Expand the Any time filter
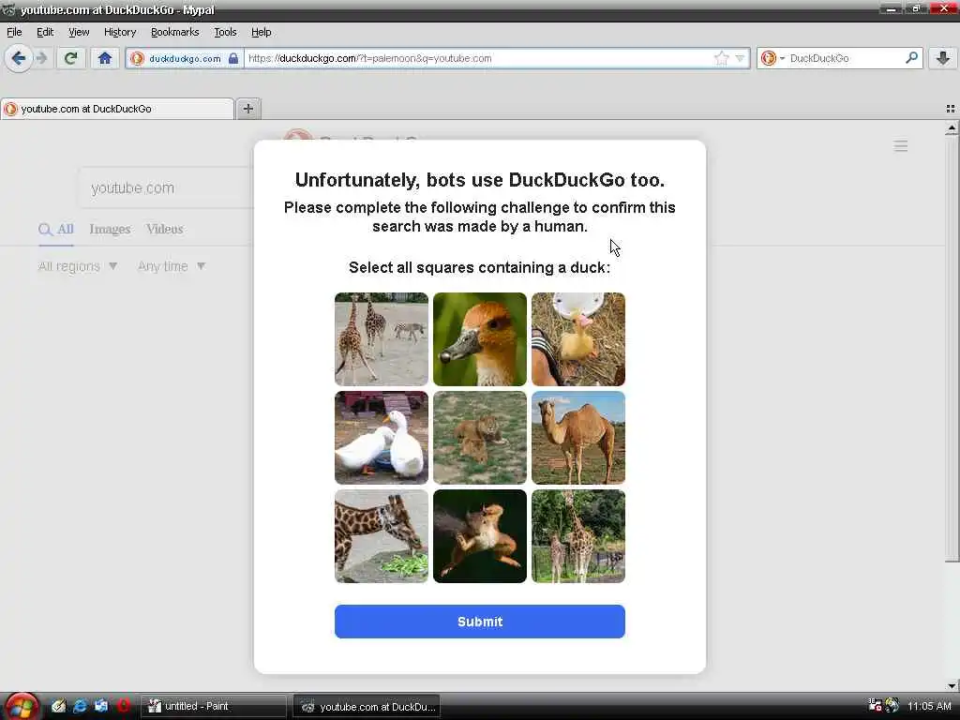This screenshot has height=720, width=960. pos(172,266)
